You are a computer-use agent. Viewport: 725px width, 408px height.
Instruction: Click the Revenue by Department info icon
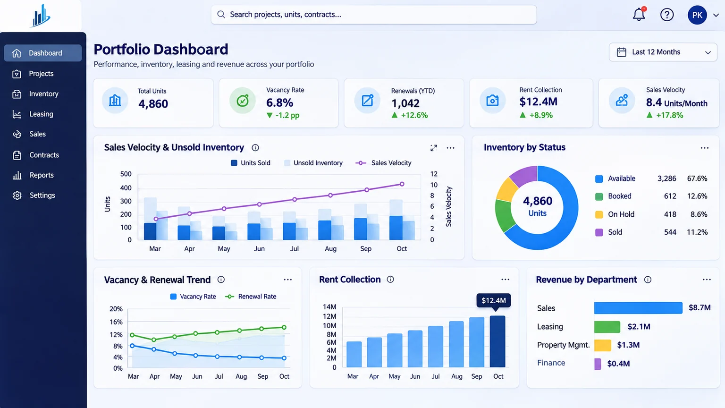point(648,280)
